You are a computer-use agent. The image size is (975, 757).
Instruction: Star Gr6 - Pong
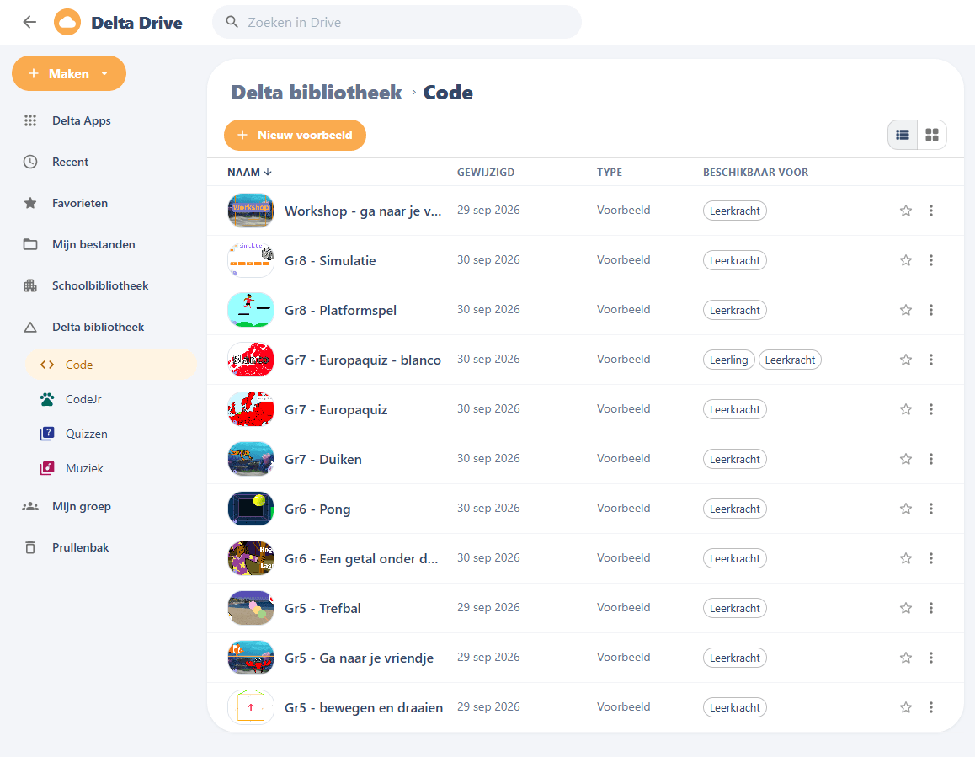tap(905, 509)
